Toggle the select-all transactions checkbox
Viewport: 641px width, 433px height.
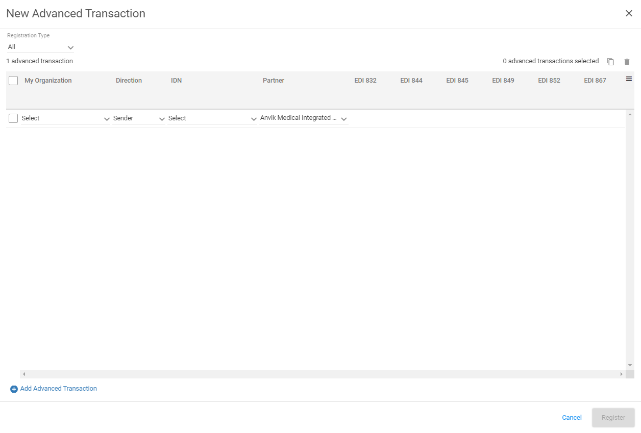coord(13,80)
